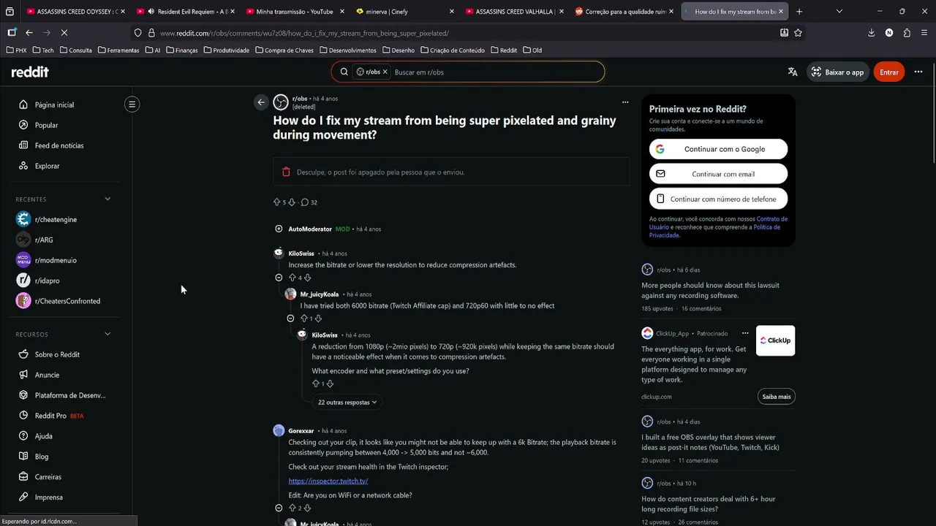Screen dimensions: 936x526
Task: Open the Criação de Conteúdo bookmarks folder
Action: click(452, 50)
